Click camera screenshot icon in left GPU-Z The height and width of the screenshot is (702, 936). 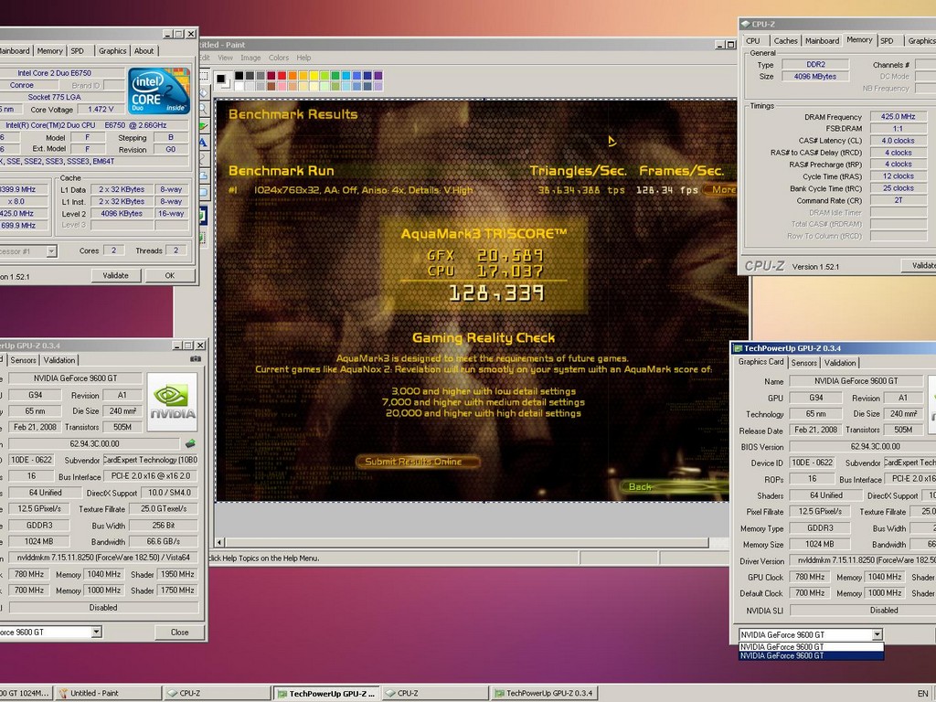coord(196,359)
